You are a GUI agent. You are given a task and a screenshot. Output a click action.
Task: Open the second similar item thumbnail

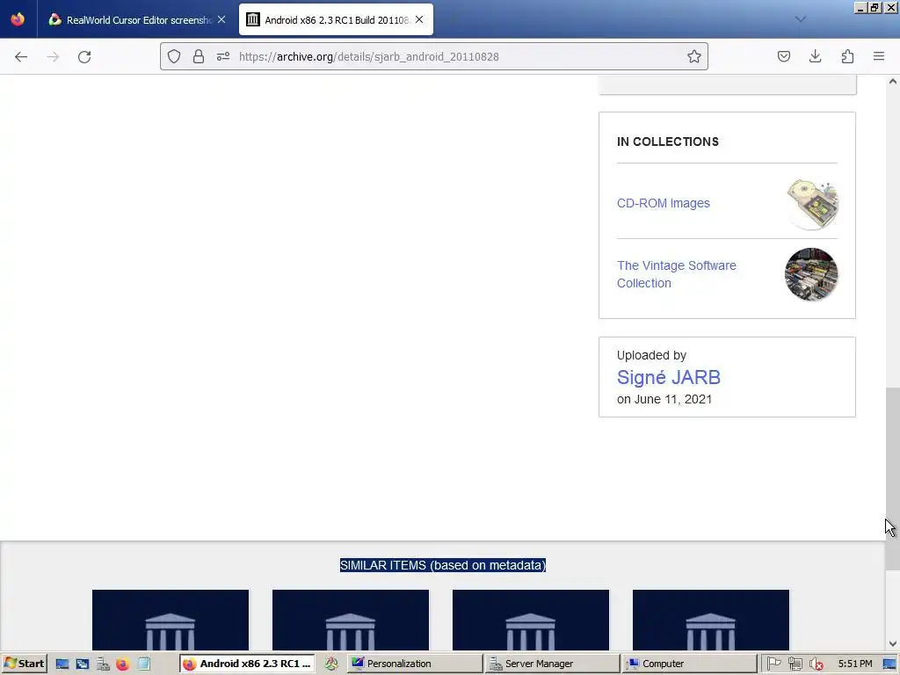351,620
